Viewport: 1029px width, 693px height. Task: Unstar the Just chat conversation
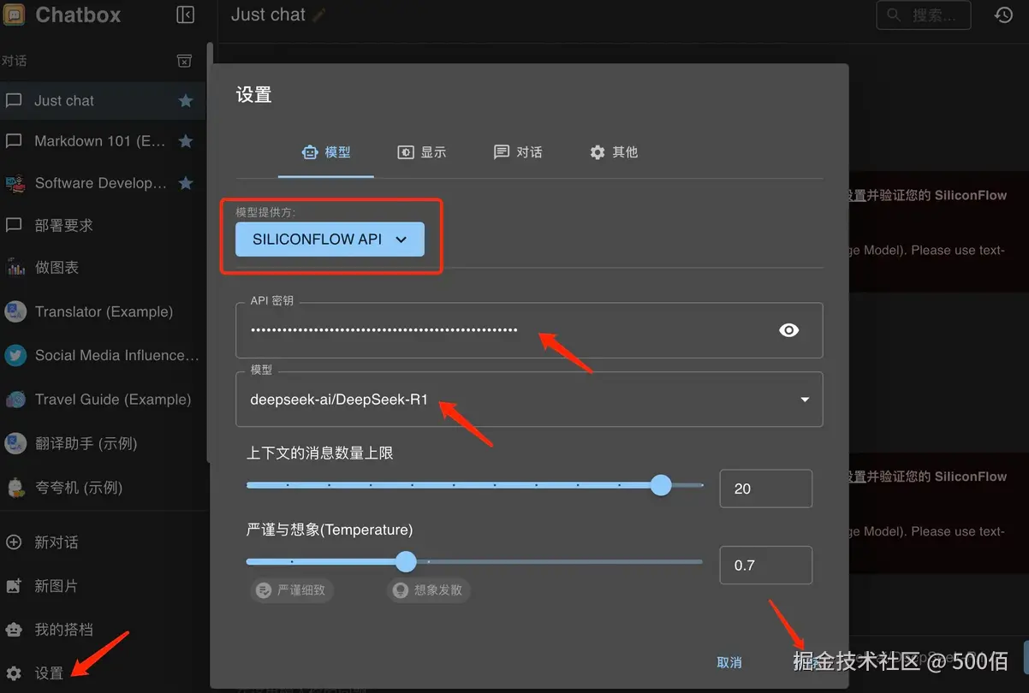click(x=186, y=100)
